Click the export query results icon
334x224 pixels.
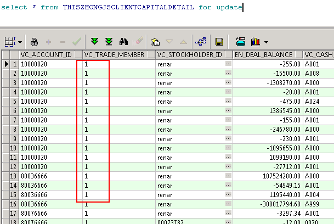pos(155,42)
